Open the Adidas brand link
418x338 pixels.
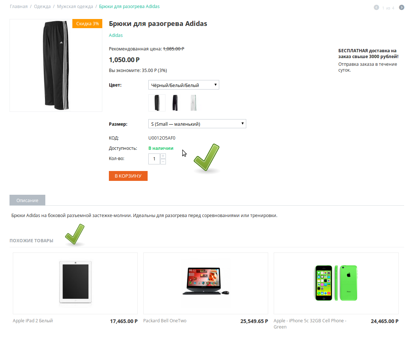(x=116, y=35)
